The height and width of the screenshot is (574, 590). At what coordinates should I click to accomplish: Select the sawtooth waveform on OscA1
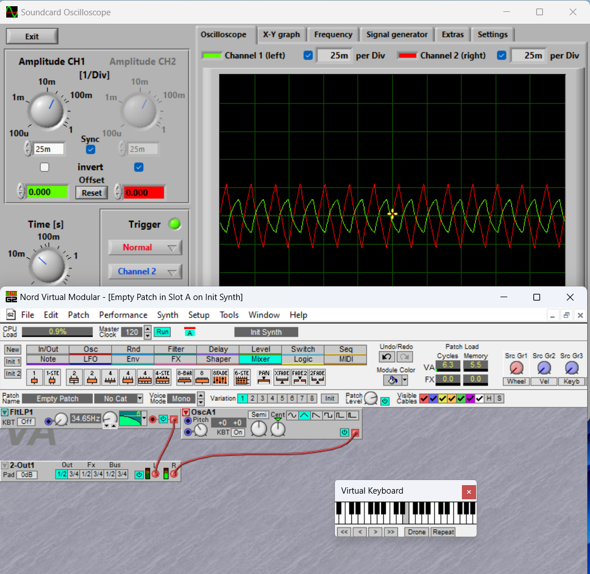point(316,415)
